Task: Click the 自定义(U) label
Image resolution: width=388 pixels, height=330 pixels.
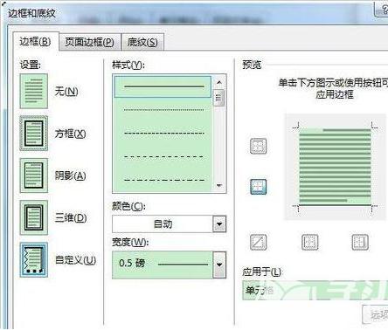Action: click(75, 260)
